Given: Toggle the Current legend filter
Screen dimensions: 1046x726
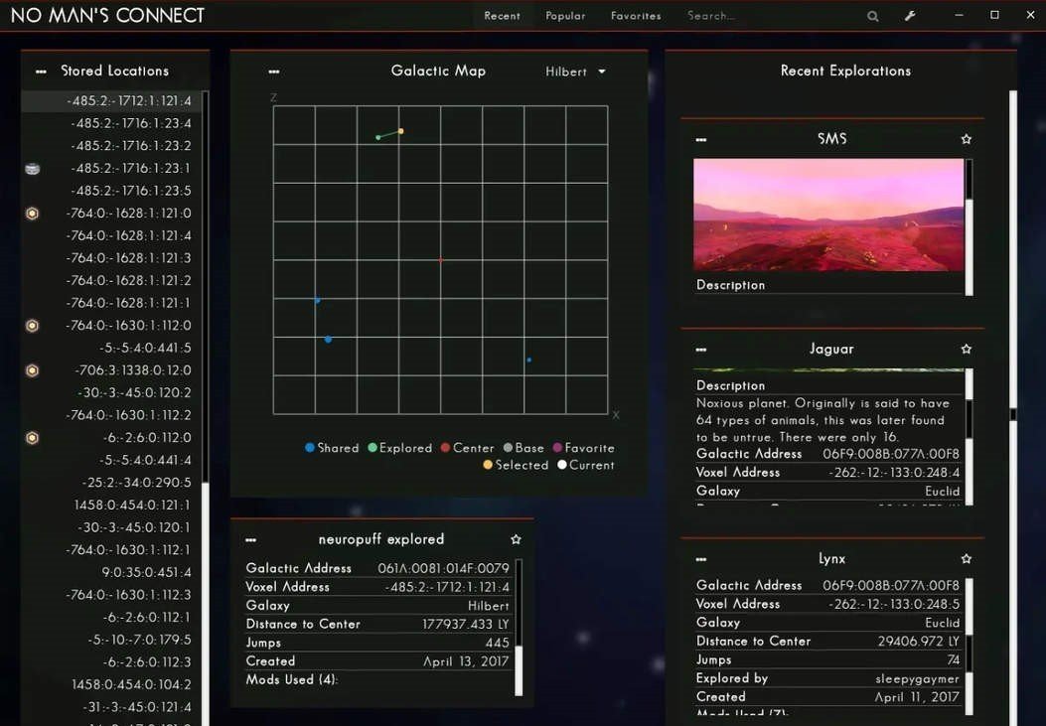Looking at the screenshot, I should [x=586, y=465].
